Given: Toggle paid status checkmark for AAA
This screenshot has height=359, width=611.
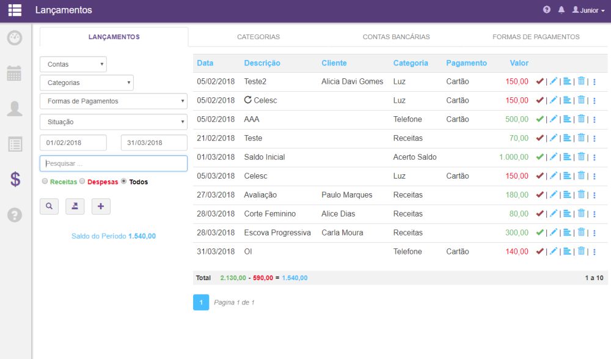Looking at the screenshot, I should 540,119.
